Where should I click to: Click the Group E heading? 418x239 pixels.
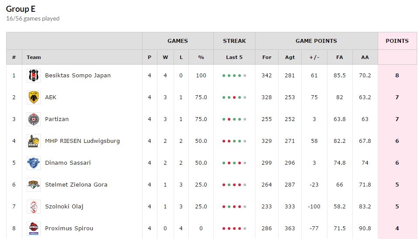(x=21, y=9)
